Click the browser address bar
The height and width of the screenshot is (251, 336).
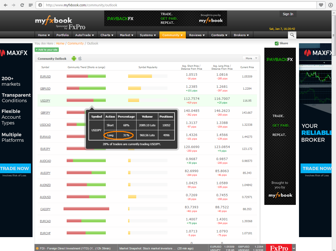pos(178,5)
